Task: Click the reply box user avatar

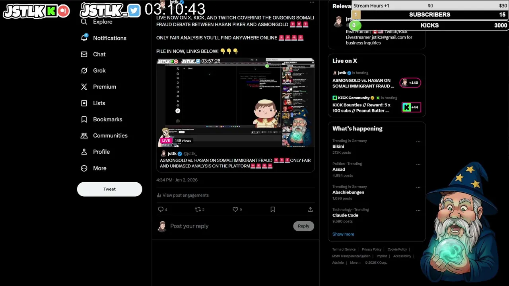Action: (162, 226)
